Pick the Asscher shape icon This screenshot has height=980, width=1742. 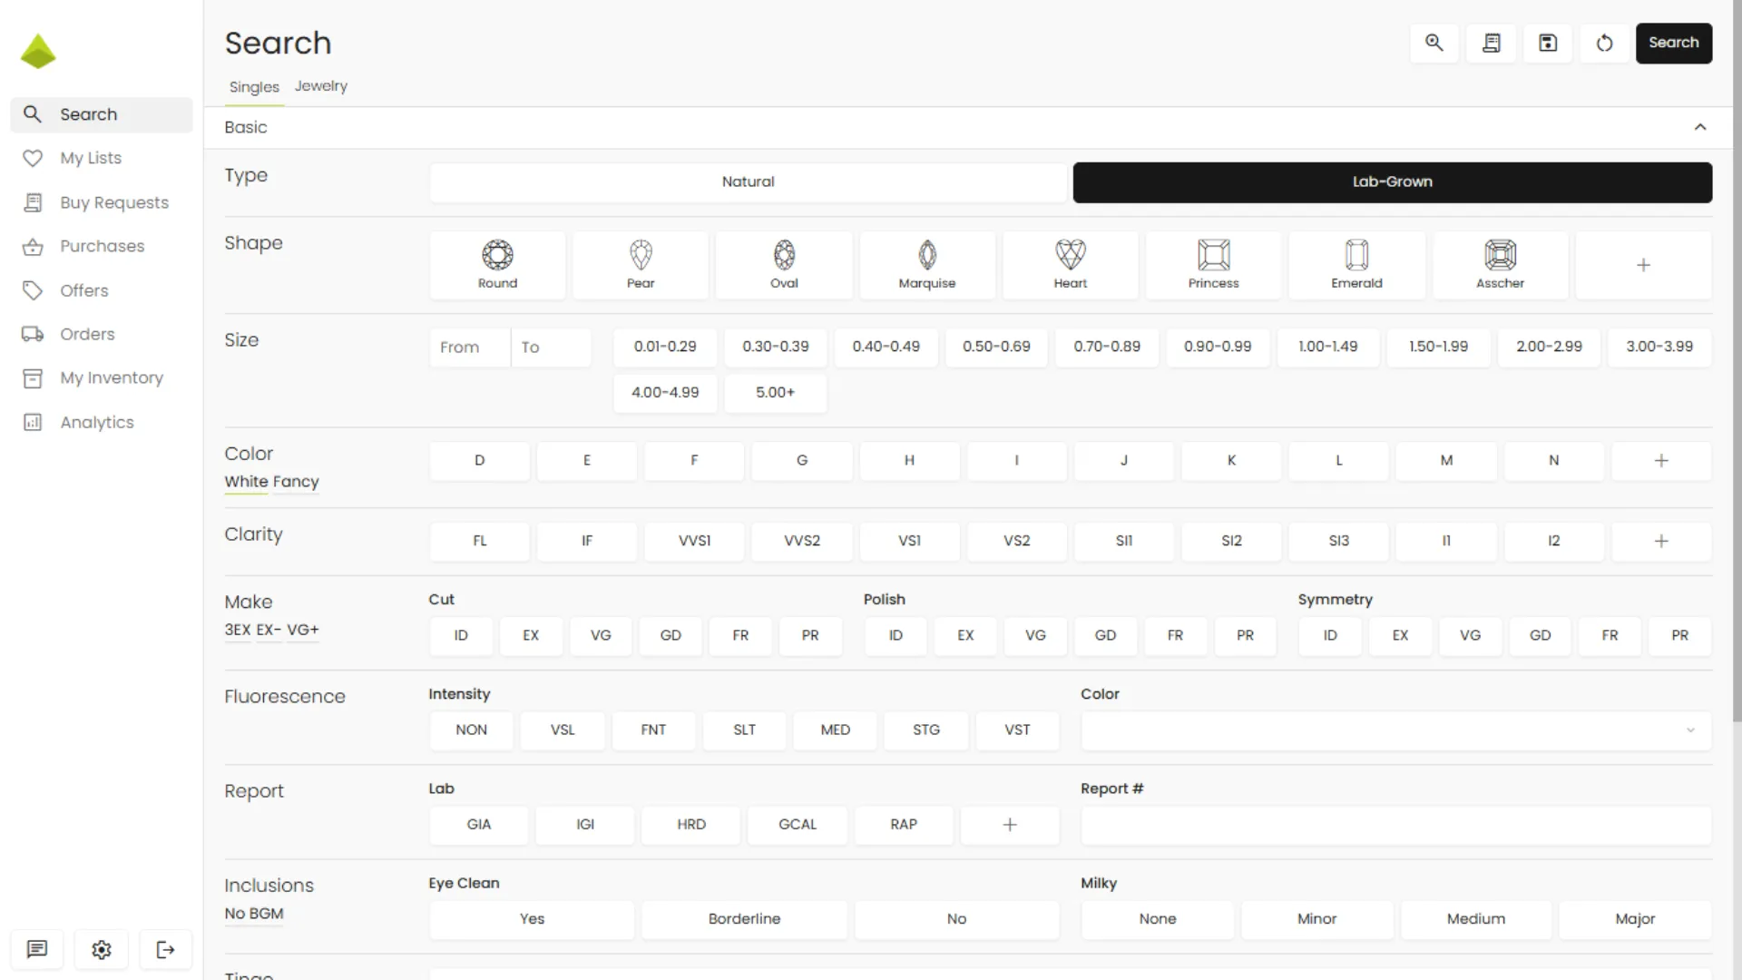coord(1500,264)
